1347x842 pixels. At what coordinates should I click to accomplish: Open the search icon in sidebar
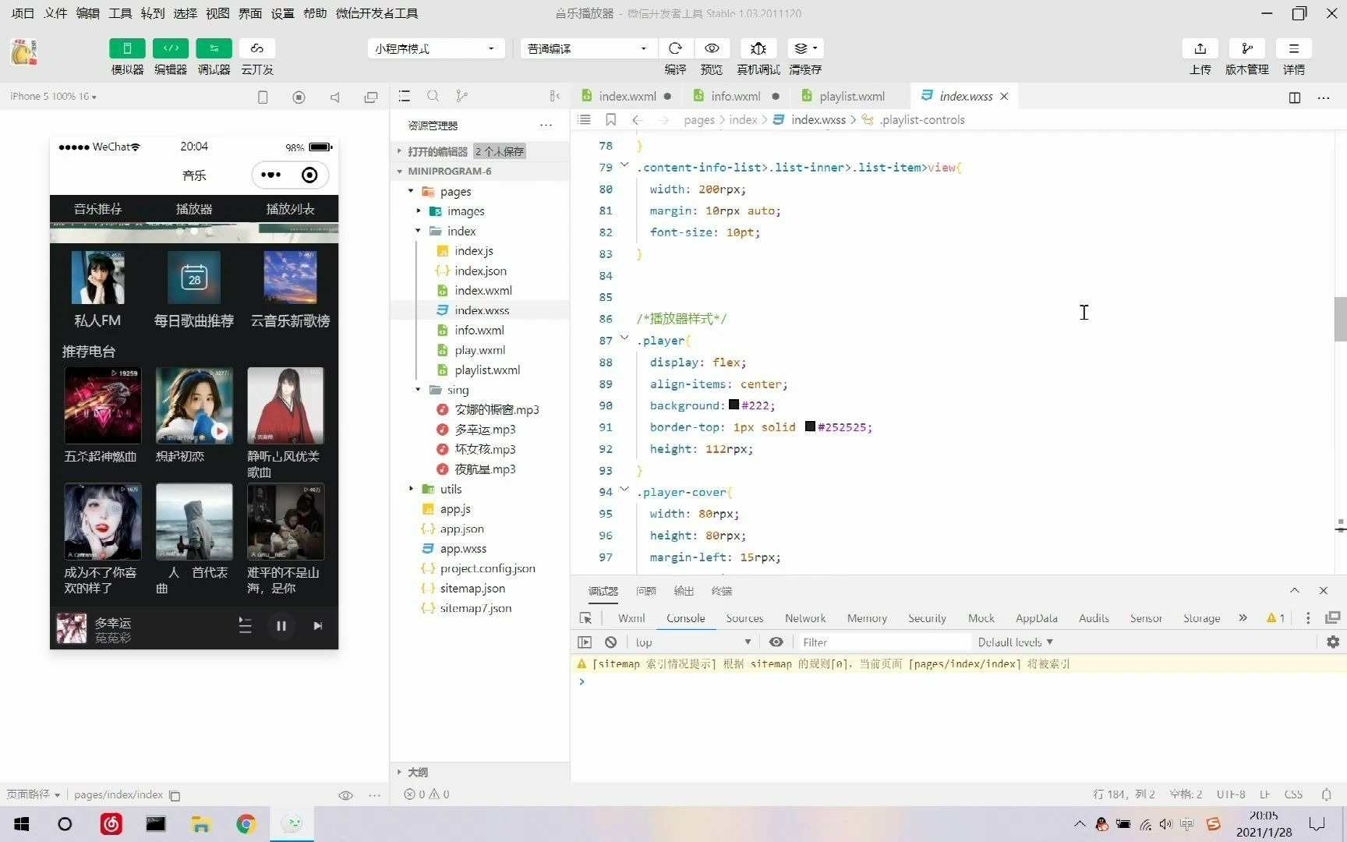pyautogui.click(x=433, y=96)
